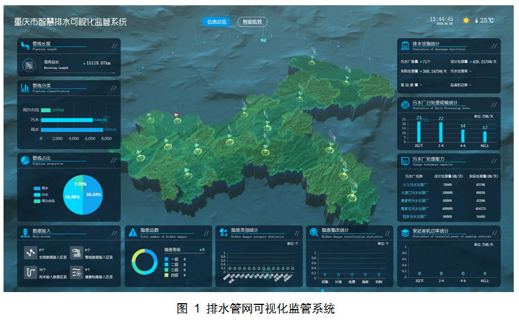The image size is (519, 326).
Task: Collapse 排水设施统计 panel using its slash handle
Action: (x=494, y=45)
